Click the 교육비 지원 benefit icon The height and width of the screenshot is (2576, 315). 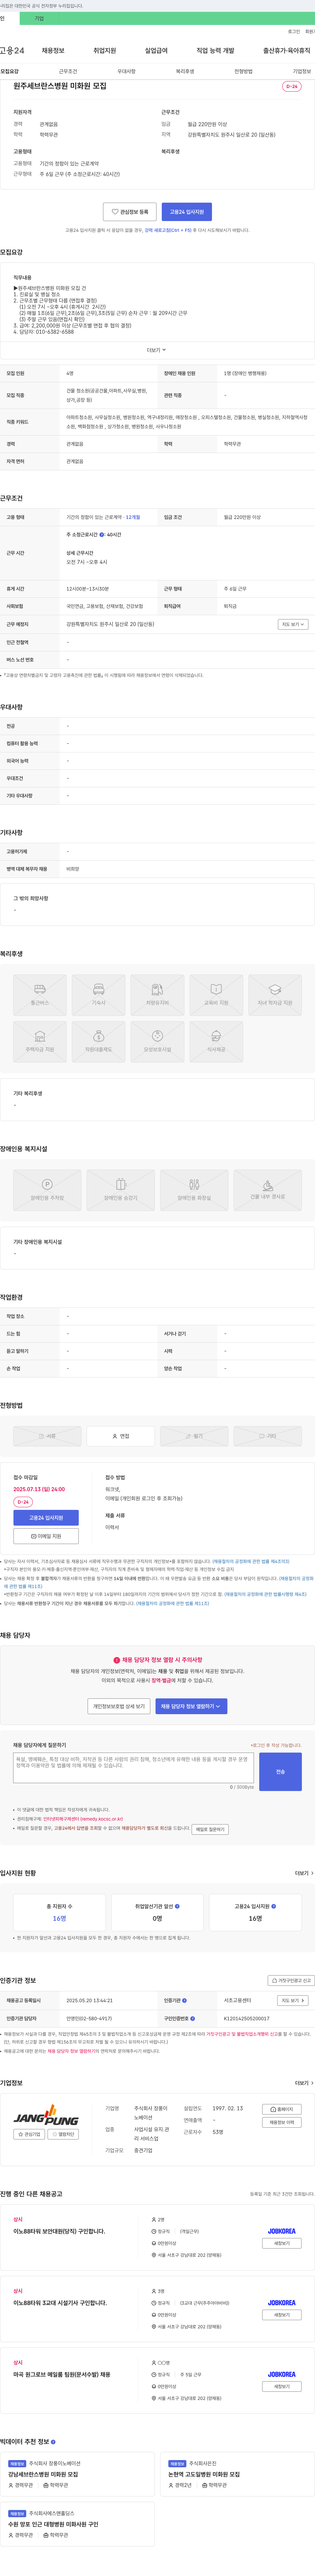[x=216, y=995]
